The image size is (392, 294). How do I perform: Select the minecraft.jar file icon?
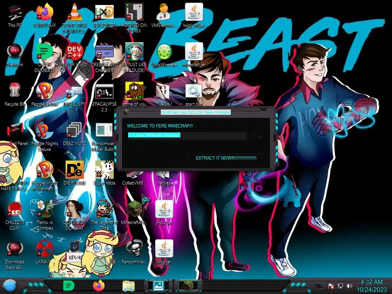[x=194, y=55]
